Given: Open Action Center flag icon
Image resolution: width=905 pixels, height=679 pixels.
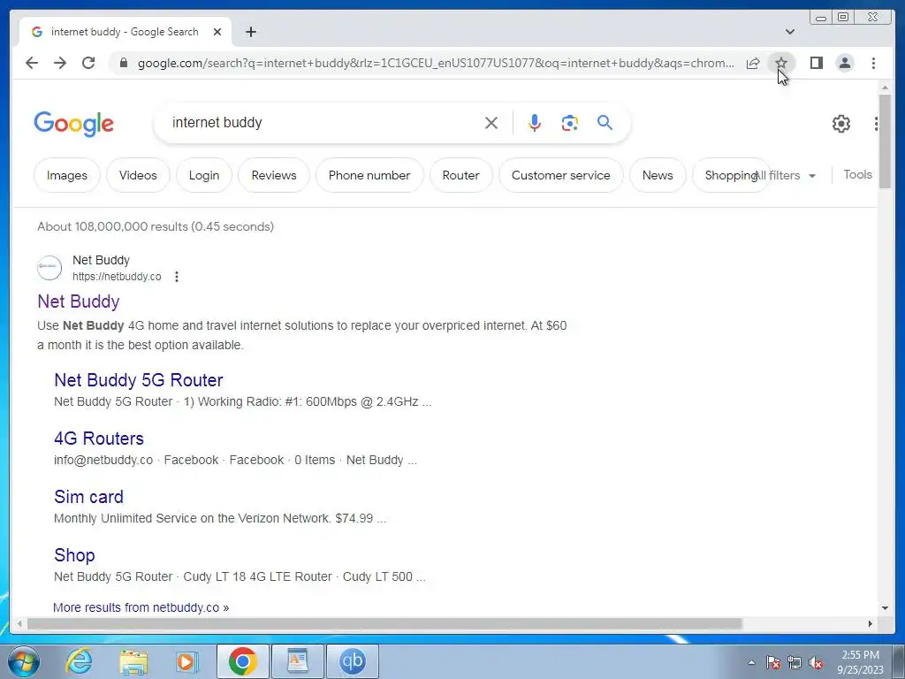Looking at the screenshot, I should [x=772, y=662].
